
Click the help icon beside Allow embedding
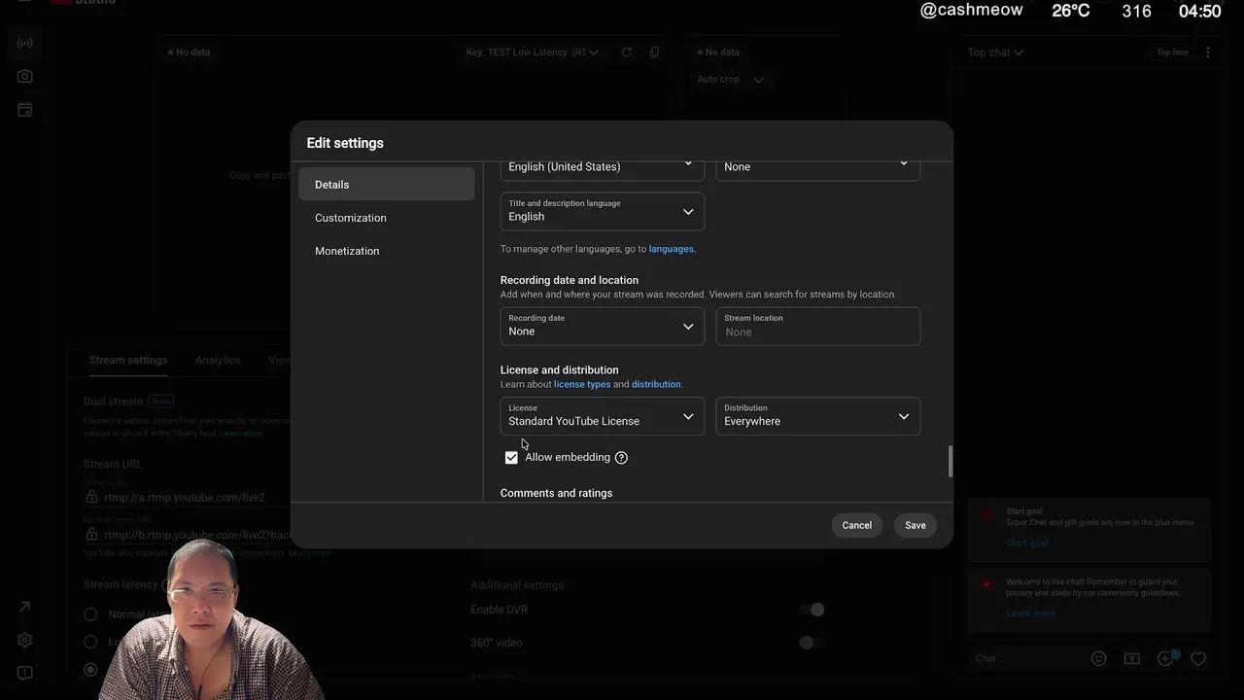[x=621, y=458]
